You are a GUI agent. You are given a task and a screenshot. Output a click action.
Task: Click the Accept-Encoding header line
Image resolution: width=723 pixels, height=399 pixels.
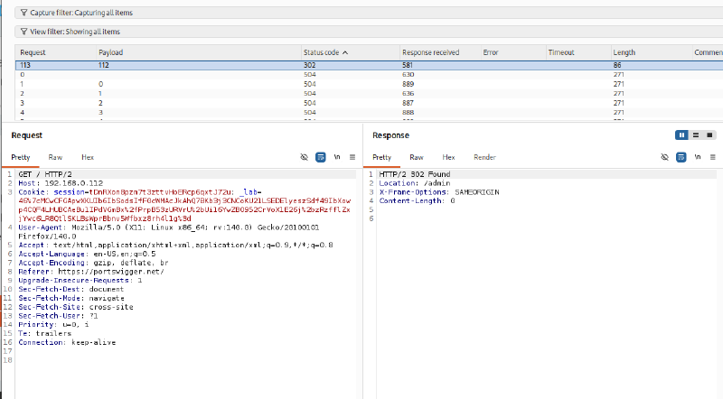coord(93,263)
